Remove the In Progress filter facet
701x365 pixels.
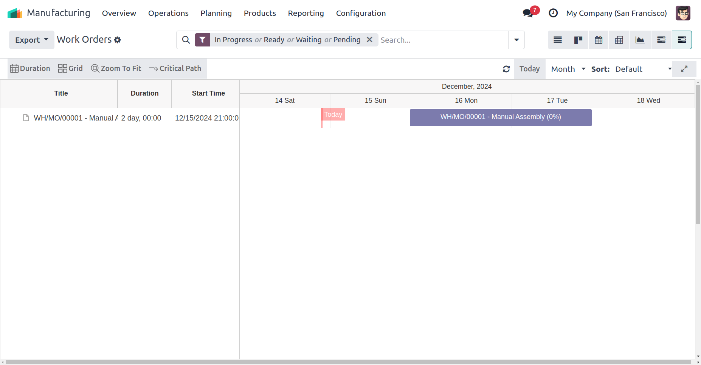click(x=369, y=40)
